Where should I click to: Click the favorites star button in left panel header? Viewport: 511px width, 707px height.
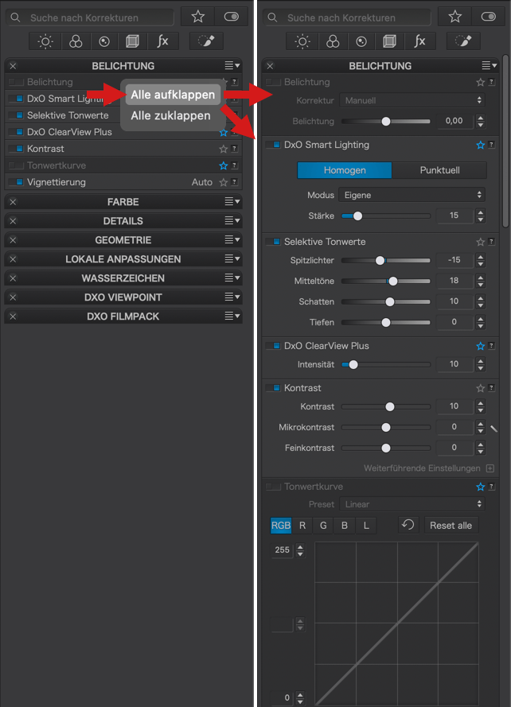click(197, 17)
